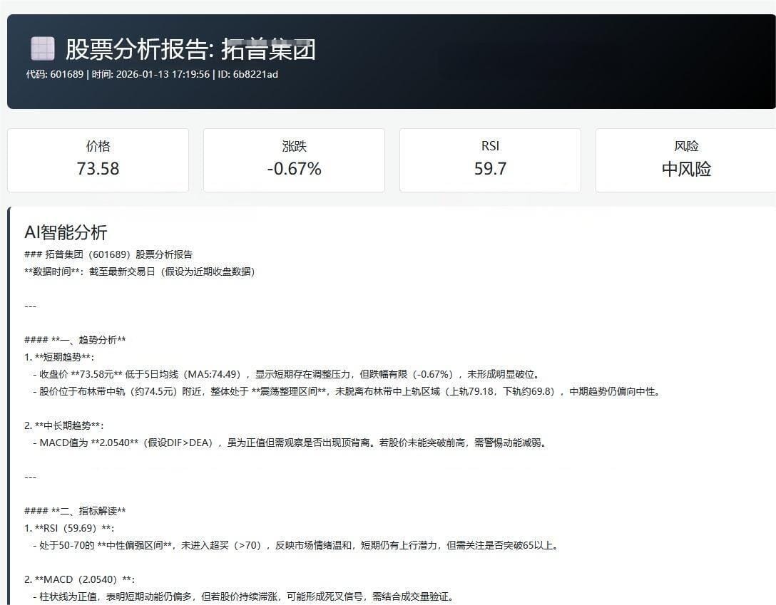Click the RSI (59.69) list item
Screen dimensions: 776x605
69,528
